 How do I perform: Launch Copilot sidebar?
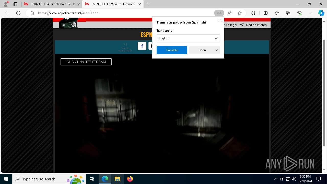pos(321,13)
